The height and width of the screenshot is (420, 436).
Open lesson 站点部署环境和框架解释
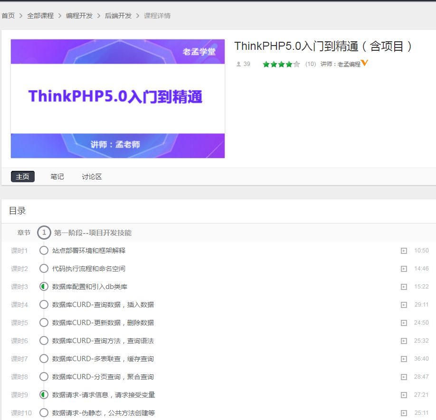point(89,251)
